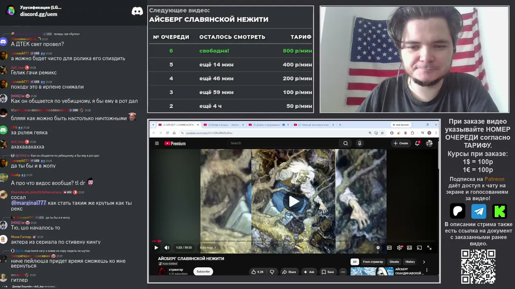Go back in the browser

[154, 133]
